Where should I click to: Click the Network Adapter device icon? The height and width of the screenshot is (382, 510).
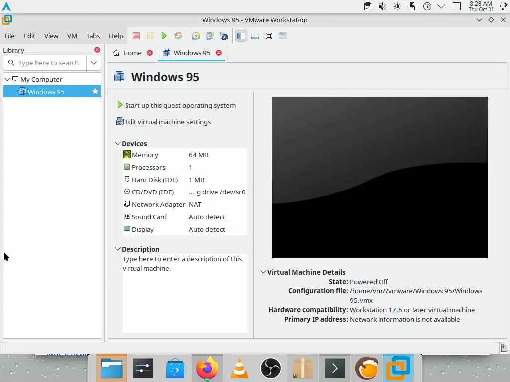pyautogui.click(x=127, y=204)
